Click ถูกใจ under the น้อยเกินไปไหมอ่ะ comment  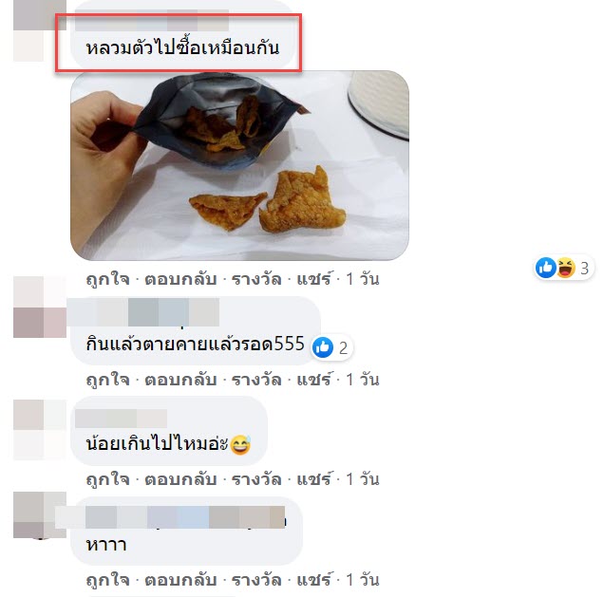[x=108, y=479]
